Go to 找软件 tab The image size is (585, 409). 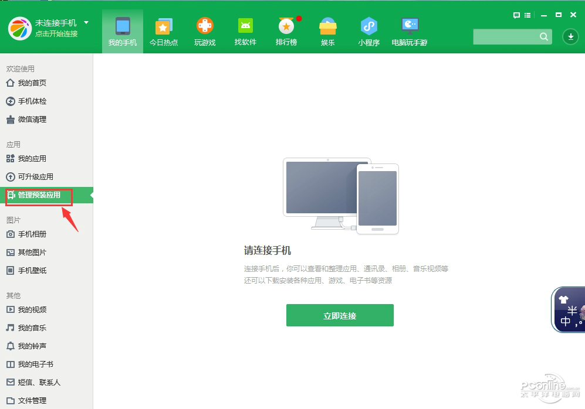coord(245,31)
